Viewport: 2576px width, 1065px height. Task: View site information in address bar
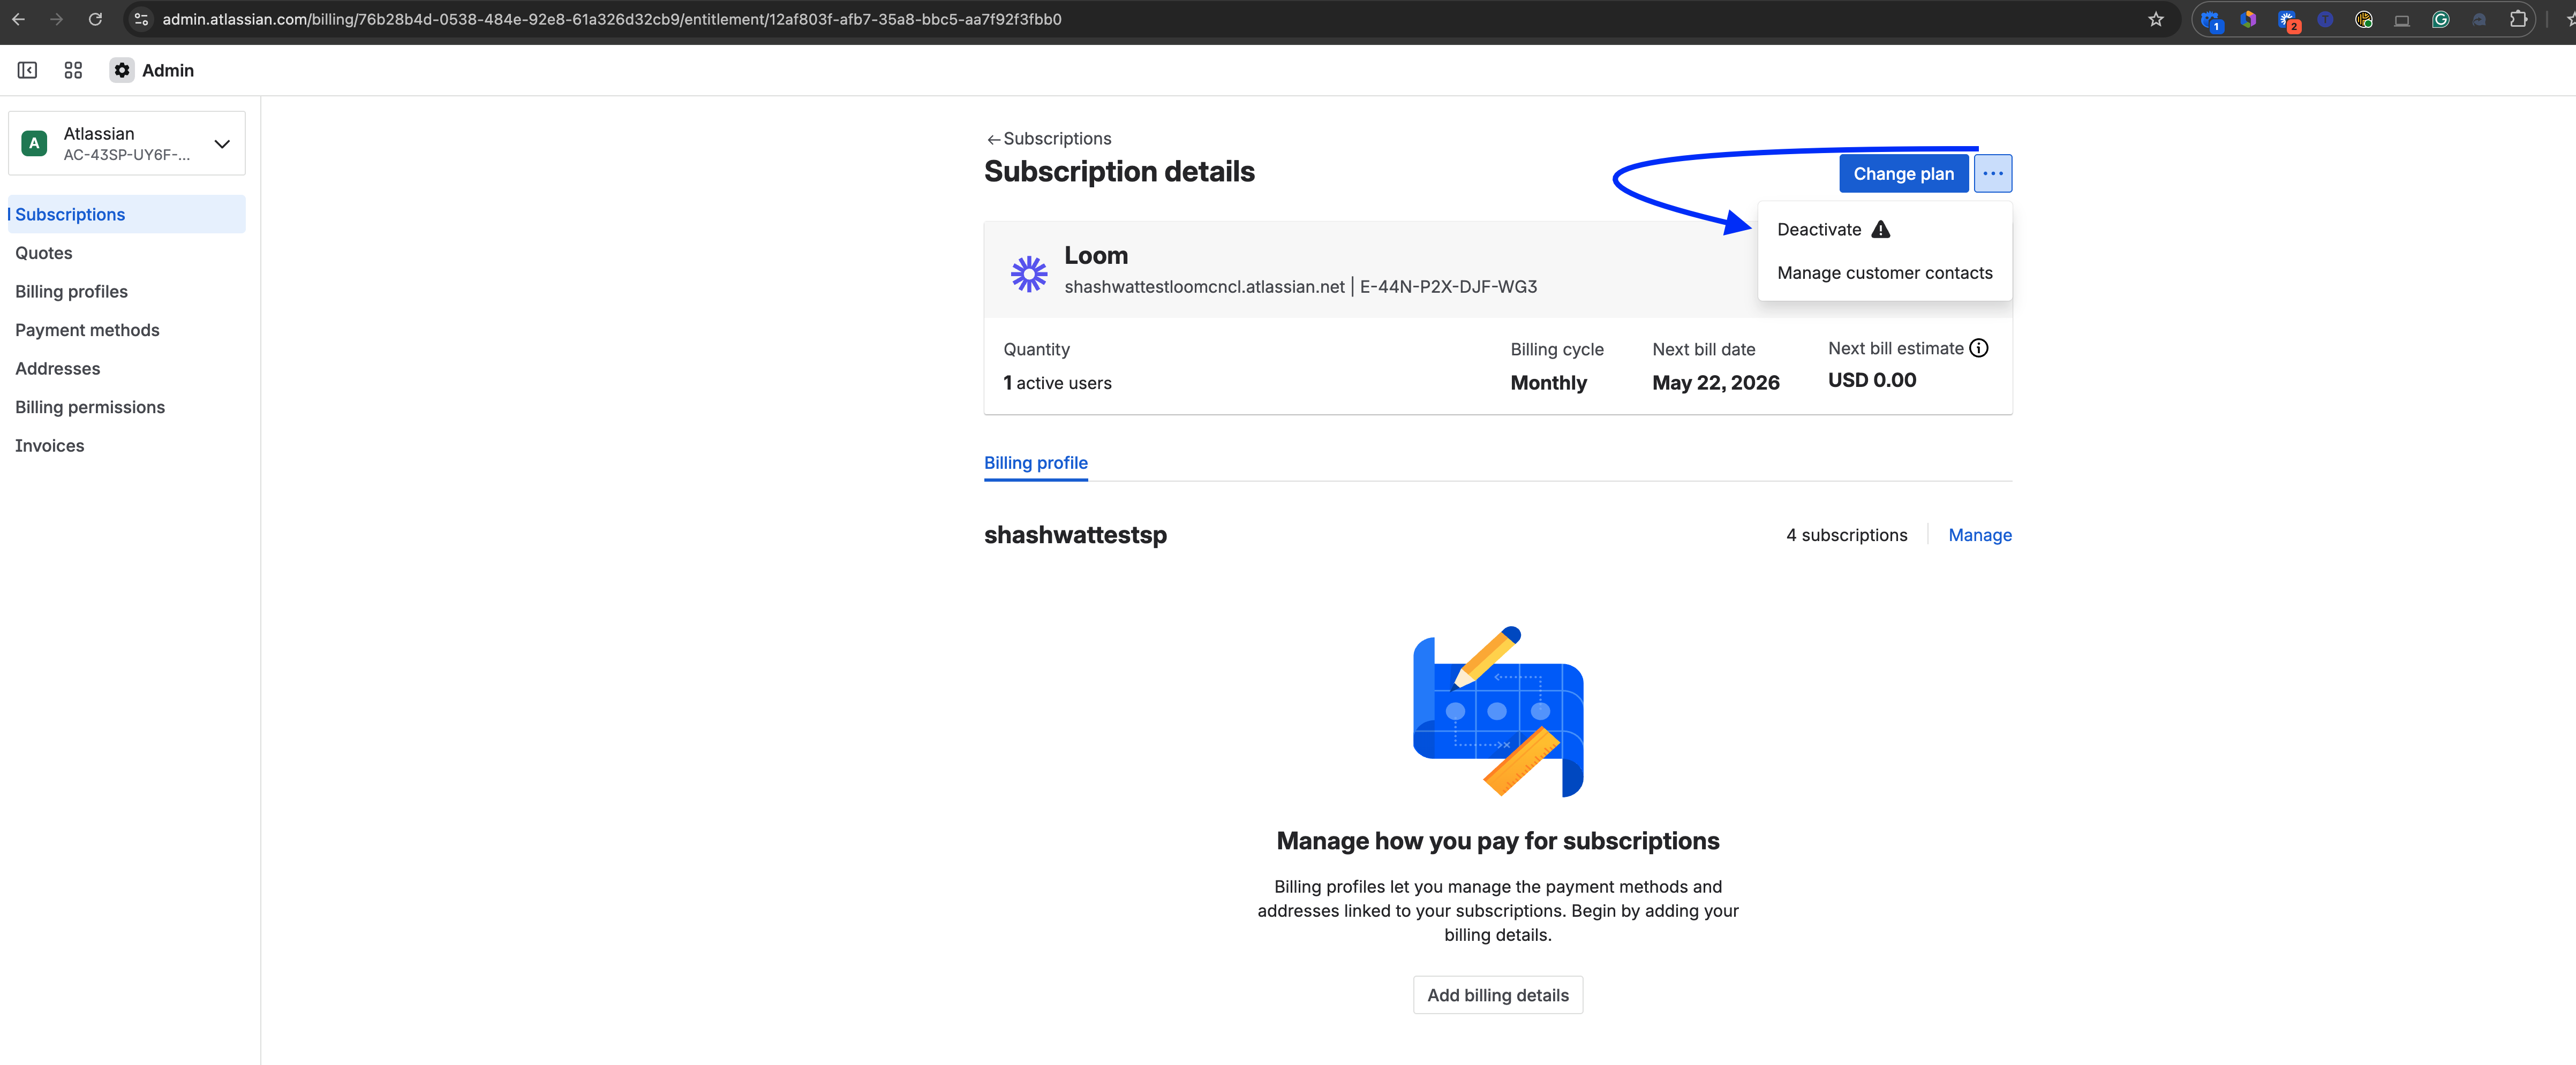(x=141, y=19)
